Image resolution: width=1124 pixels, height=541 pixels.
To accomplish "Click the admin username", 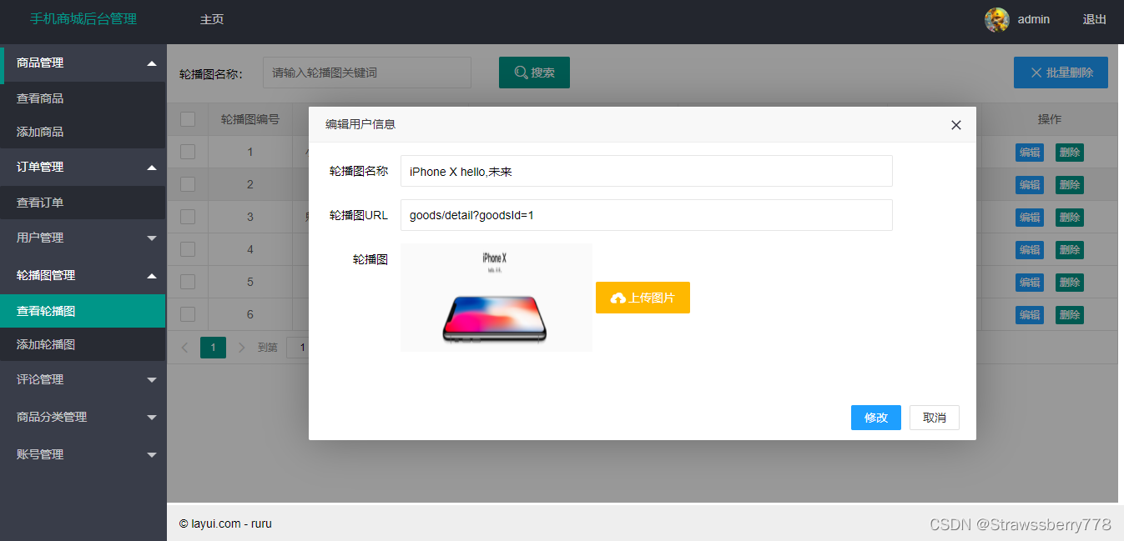I will pos(1034,19).
